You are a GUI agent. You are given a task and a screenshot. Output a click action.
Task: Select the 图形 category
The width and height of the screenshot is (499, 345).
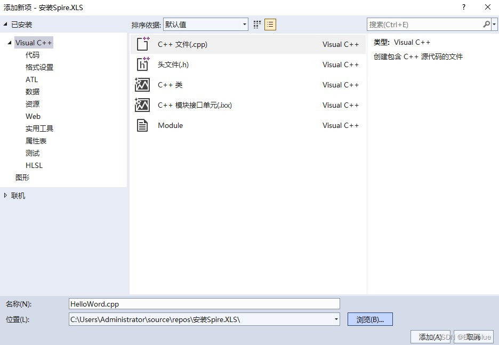[22, 177]
